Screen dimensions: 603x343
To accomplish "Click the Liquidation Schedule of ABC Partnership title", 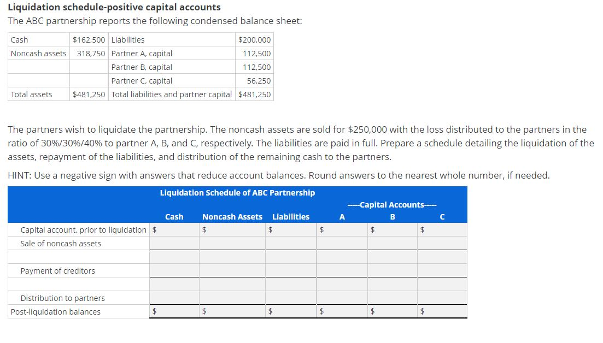I will click(237, 192).
